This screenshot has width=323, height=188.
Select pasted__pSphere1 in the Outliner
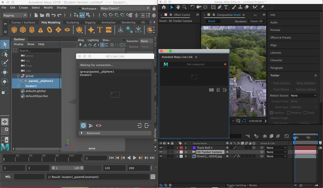[41, 81]
